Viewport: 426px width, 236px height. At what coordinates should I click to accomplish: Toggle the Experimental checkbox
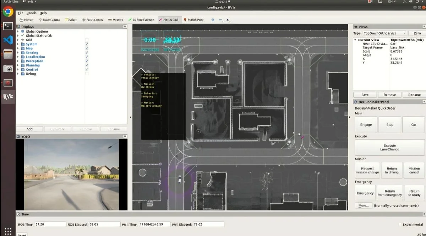click(x=400, y=225)
